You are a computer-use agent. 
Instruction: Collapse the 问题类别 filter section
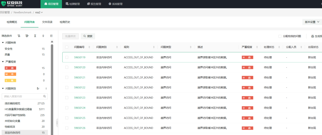[x=3, y=89]
